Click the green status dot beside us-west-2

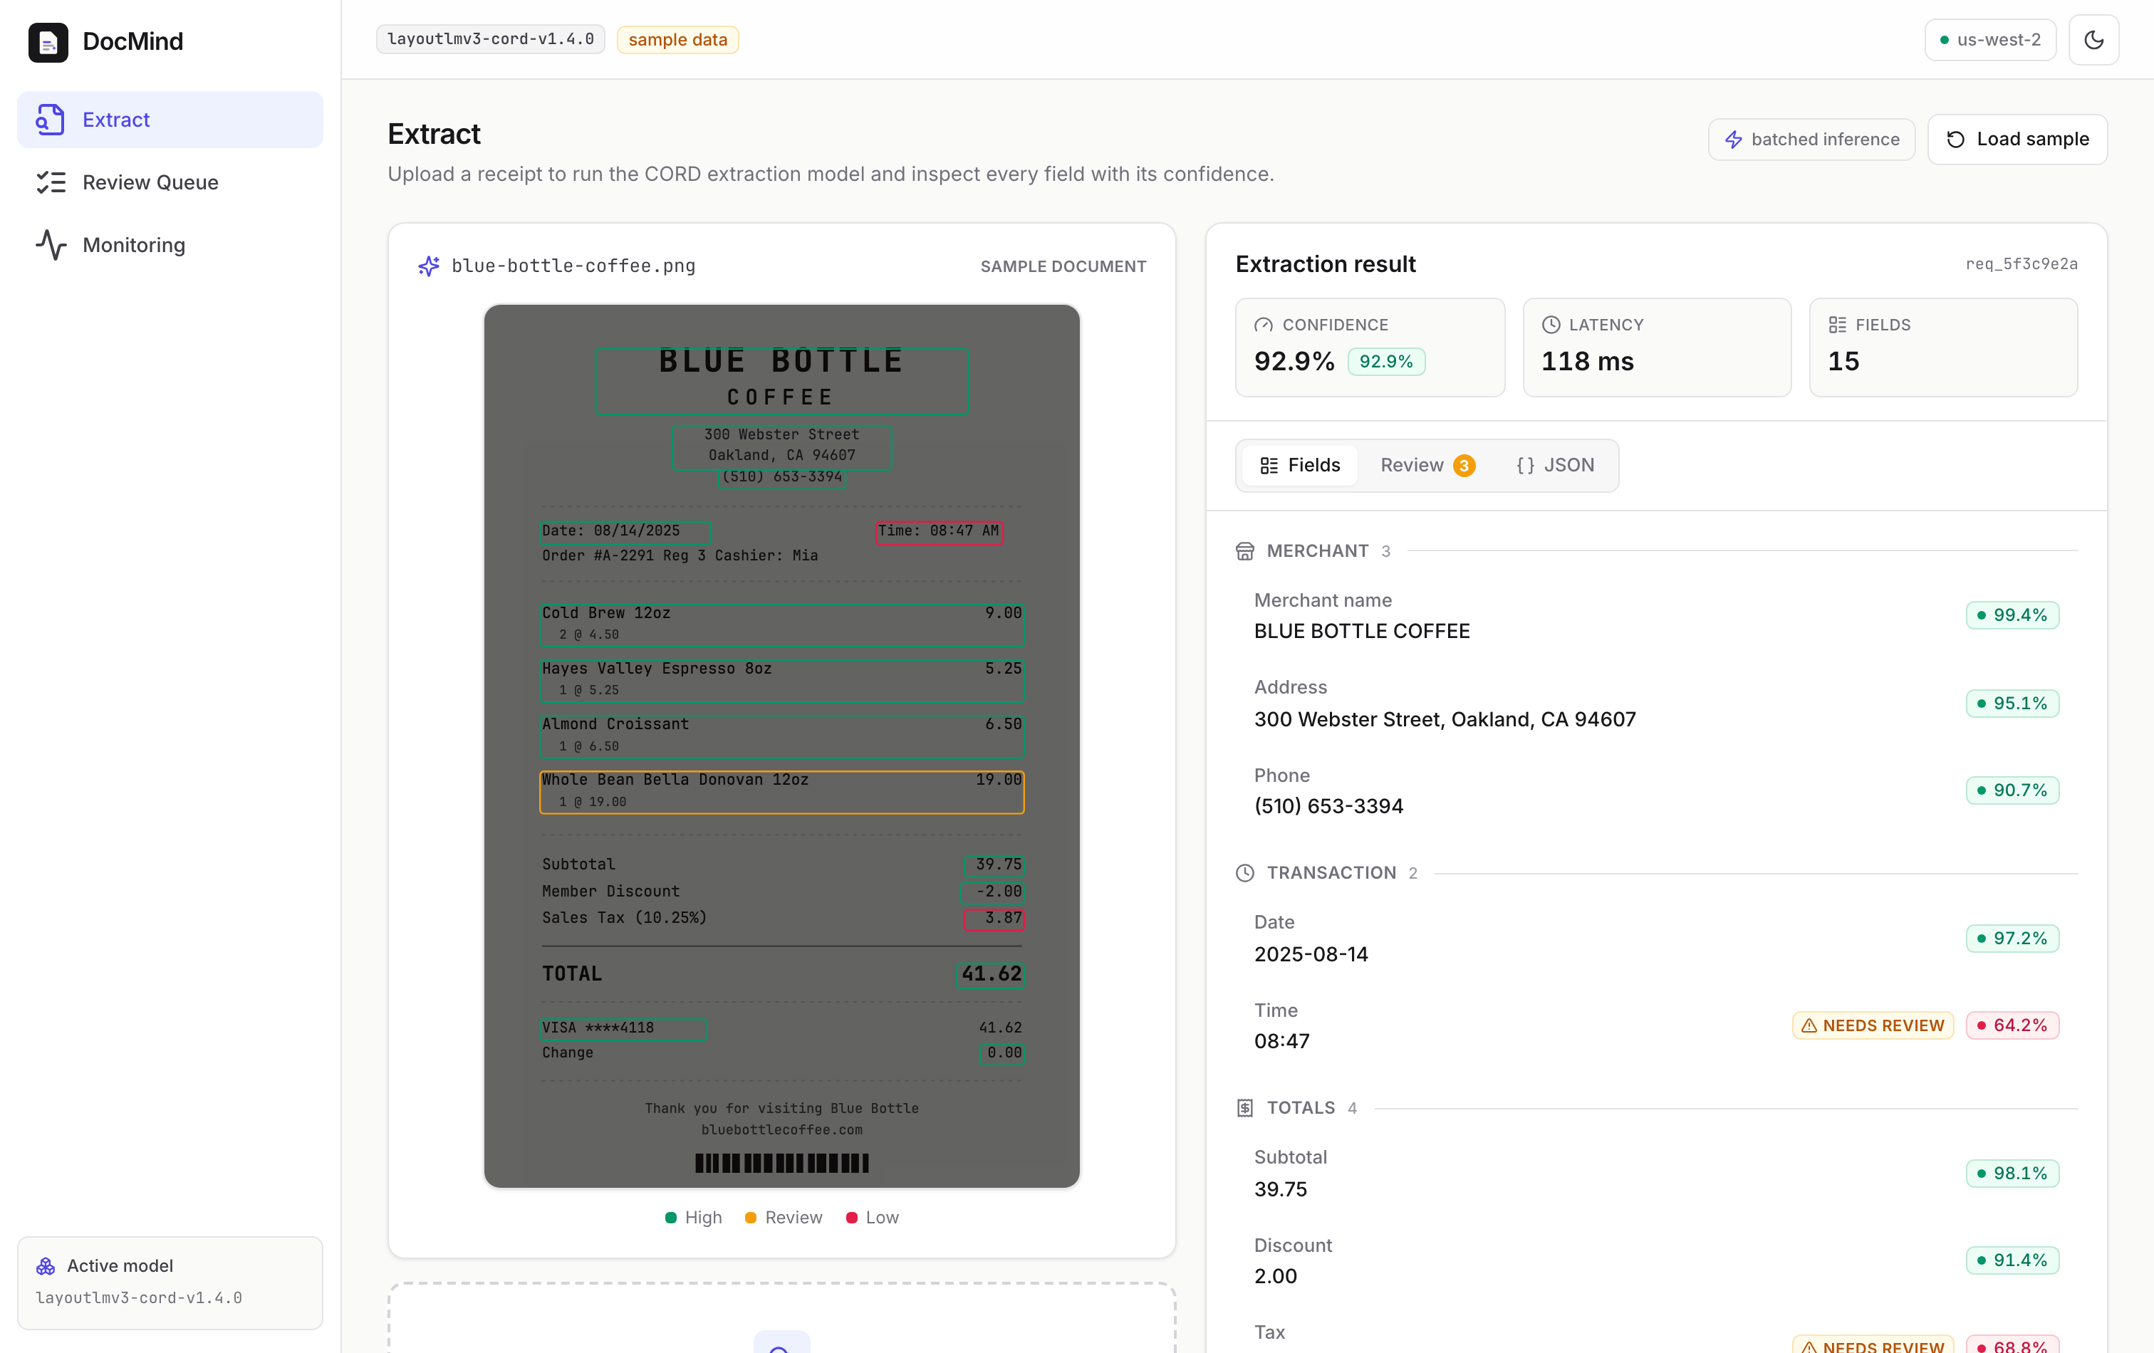pyautogui.click(x=1944, y=39)
